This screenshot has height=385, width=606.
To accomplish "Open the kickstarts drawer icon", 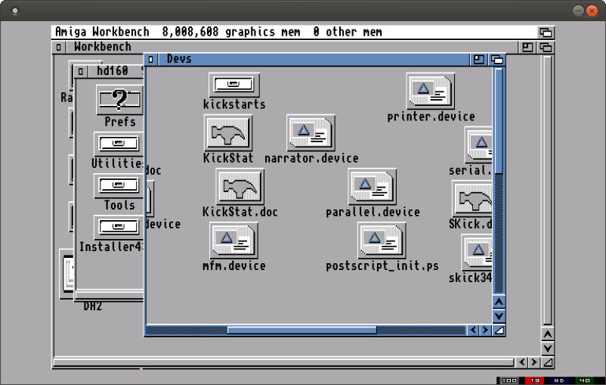I will point(233,85).
